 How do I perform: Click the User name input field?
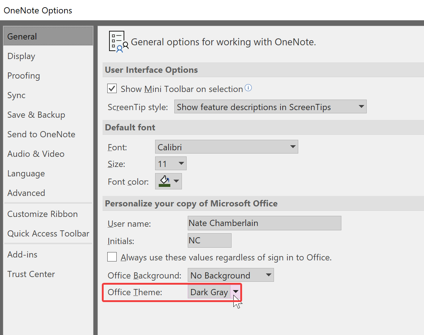[x=265, y=223]
